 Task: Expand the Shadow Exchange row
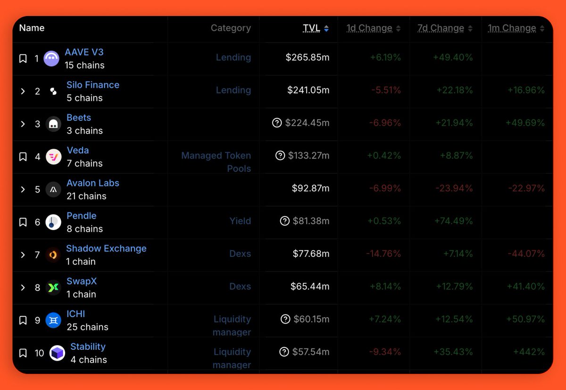[23, 255]
